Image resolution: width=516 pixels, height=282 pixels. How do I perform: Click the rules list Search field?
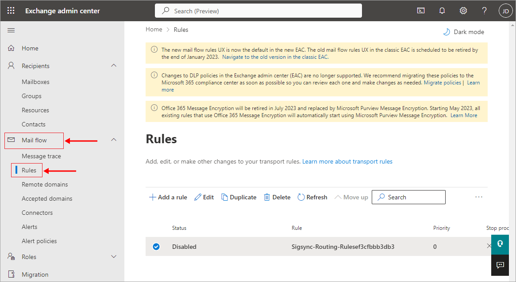[409, 197]
